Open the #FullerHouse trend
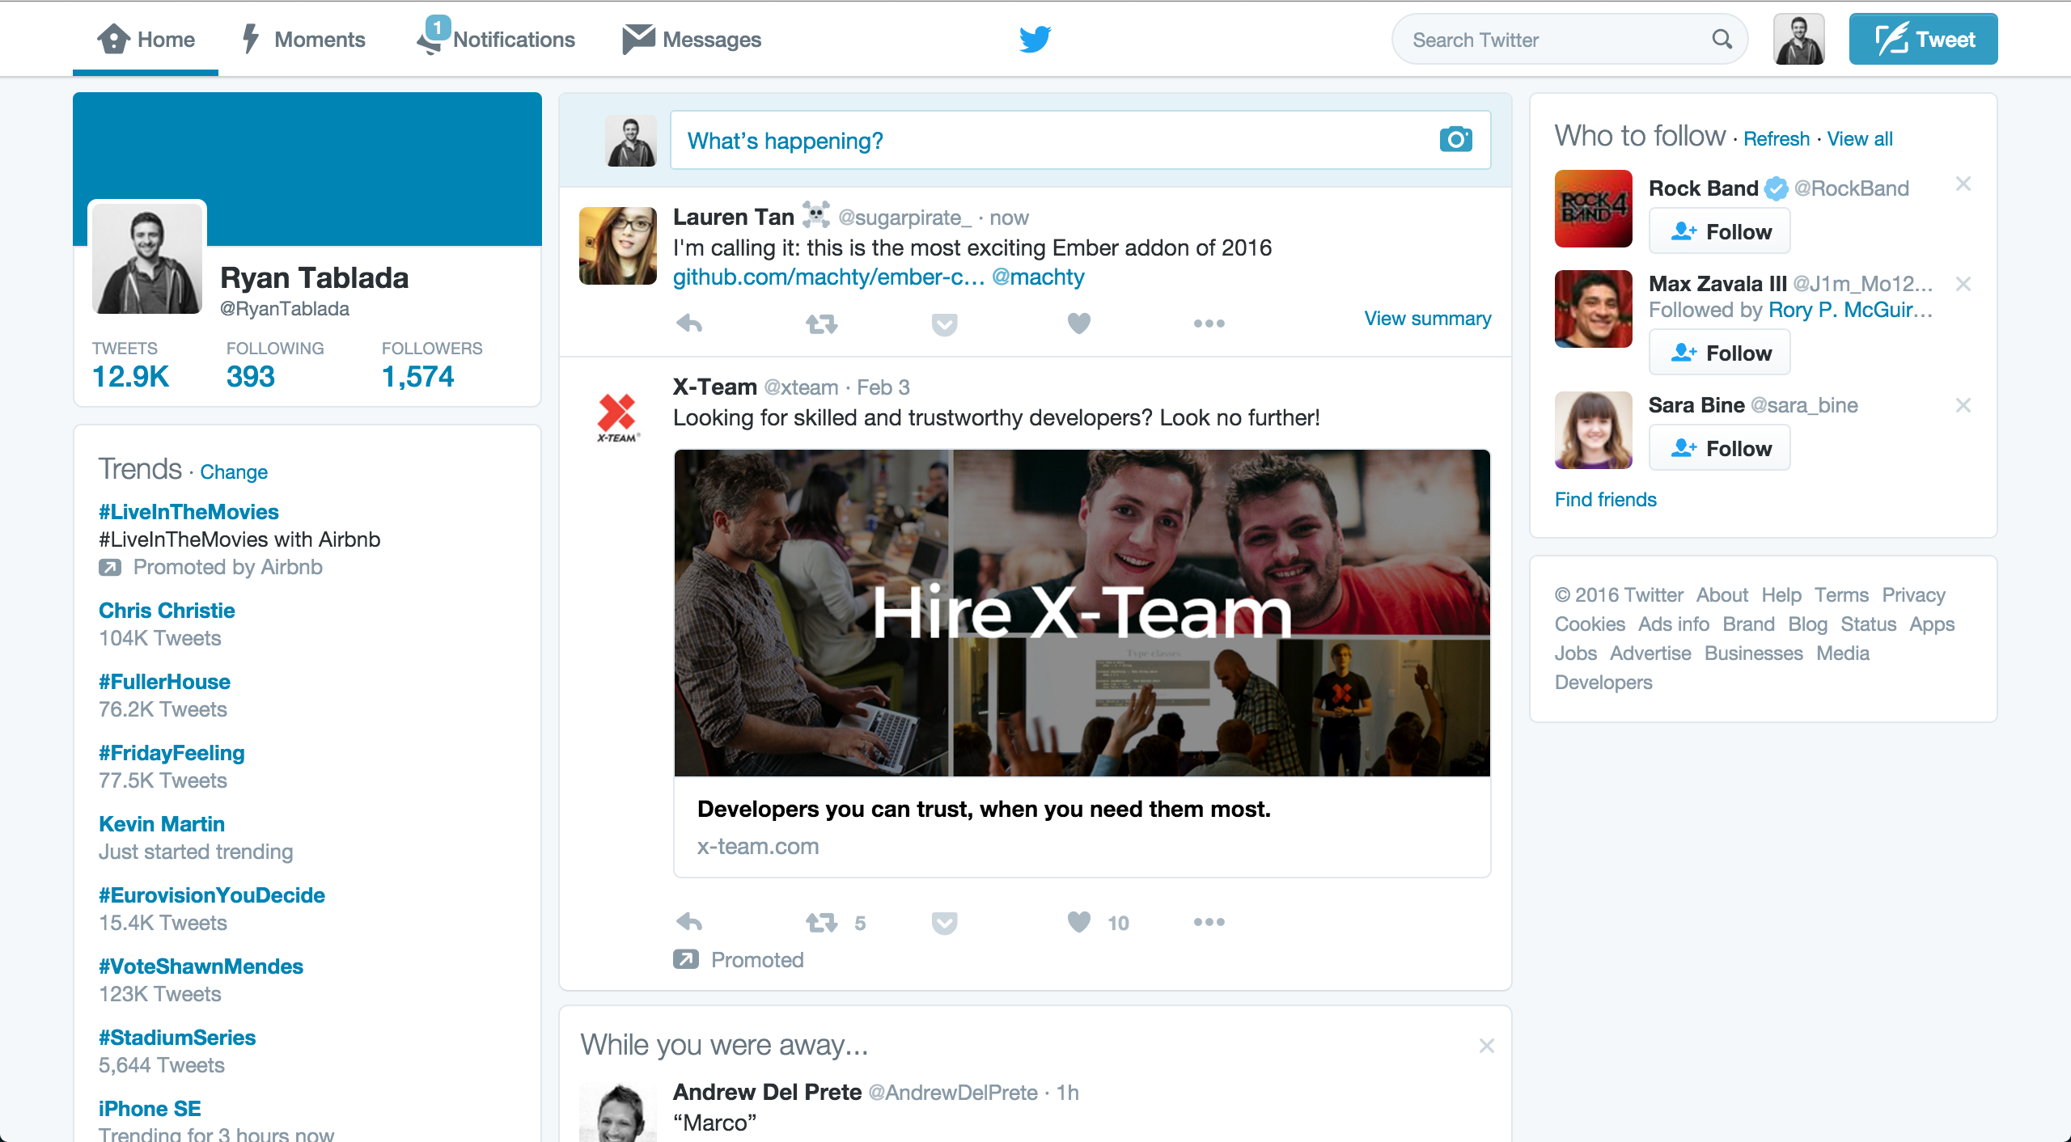Viewport: 2071px width, 1142px height. pos(164,682)
